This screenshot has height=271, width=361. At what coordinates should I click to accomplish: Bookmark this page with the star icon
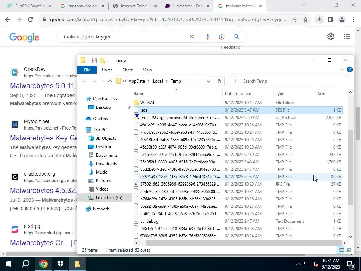305,20
